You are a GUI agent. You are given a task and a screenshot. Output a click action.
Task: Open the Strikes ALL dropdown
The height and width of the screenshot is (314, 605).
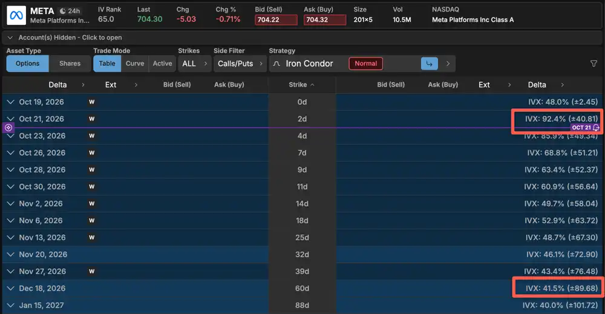click(195, 64)
